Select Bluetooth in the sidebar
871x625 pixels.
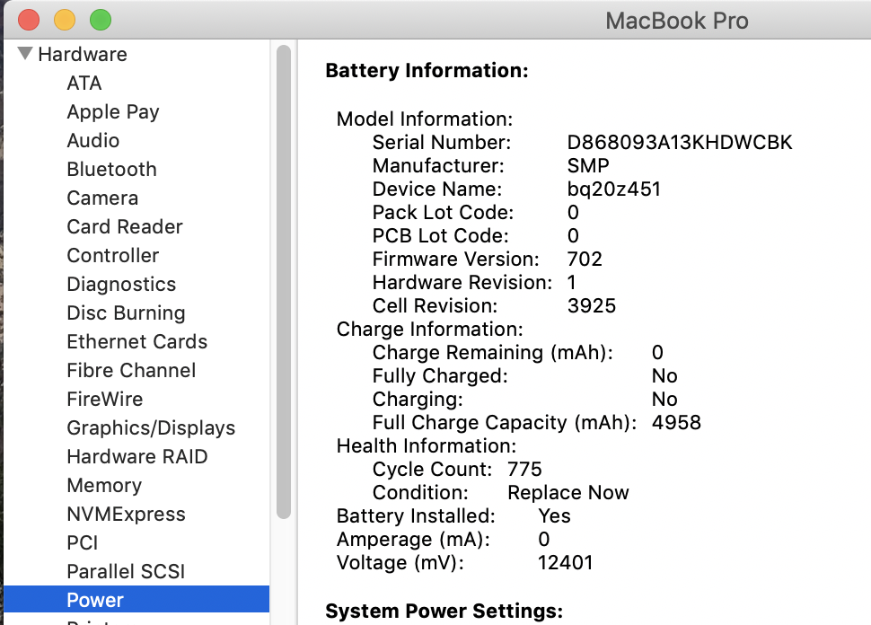[111, 170]
